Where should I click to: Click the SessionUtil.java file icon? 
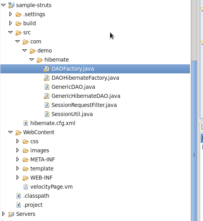(x=47, y=114)
